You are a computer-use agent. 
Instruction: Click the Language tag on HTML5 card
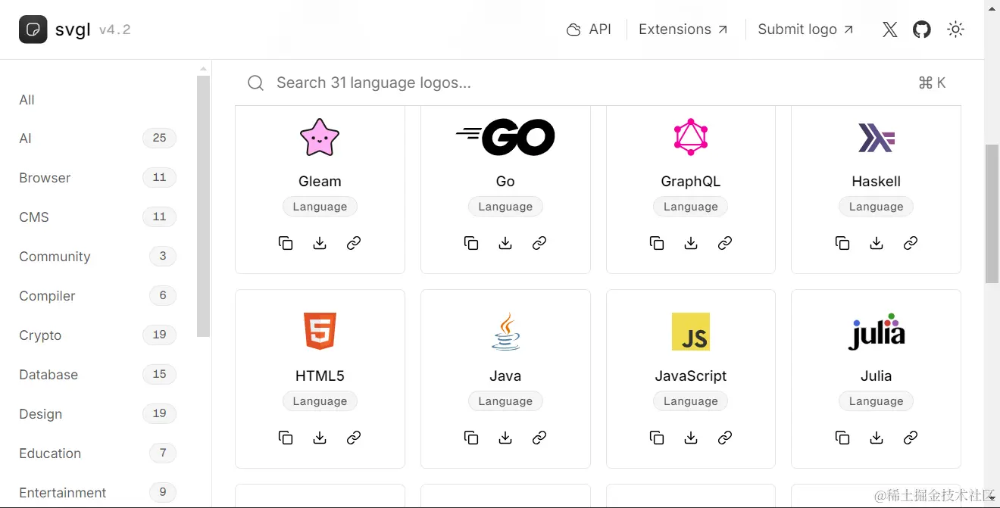[320, 401]
